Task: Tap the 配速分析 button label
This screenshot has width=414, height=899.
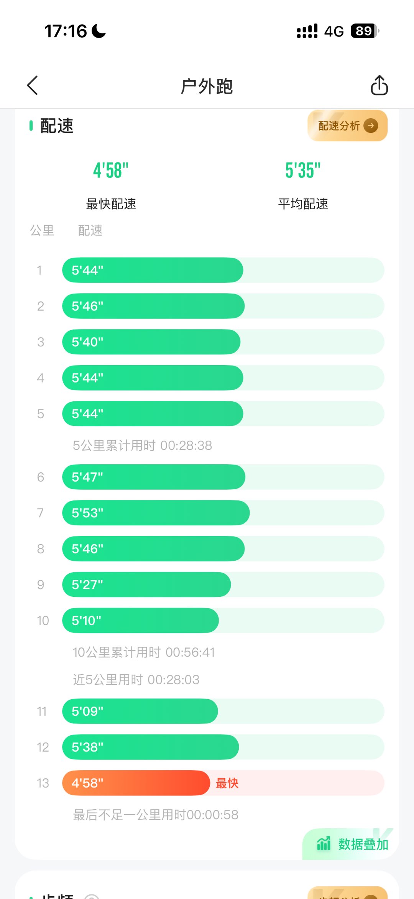Action: (339, 126)
